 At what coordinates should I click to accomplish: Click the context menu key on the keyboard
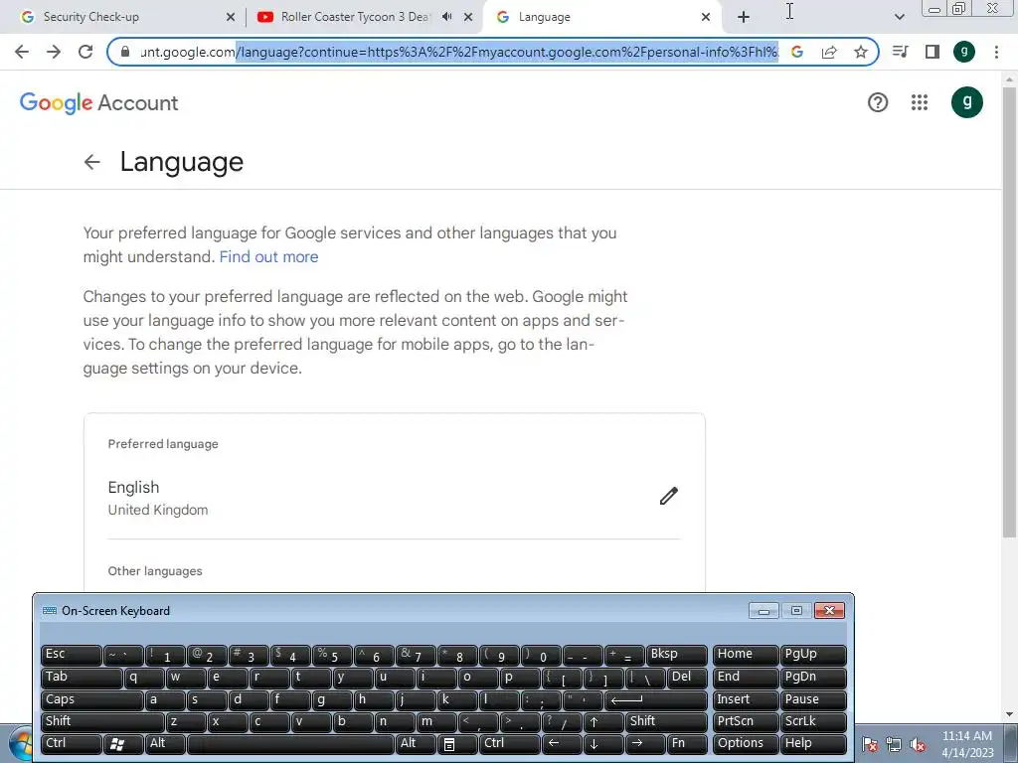[457, 743]
